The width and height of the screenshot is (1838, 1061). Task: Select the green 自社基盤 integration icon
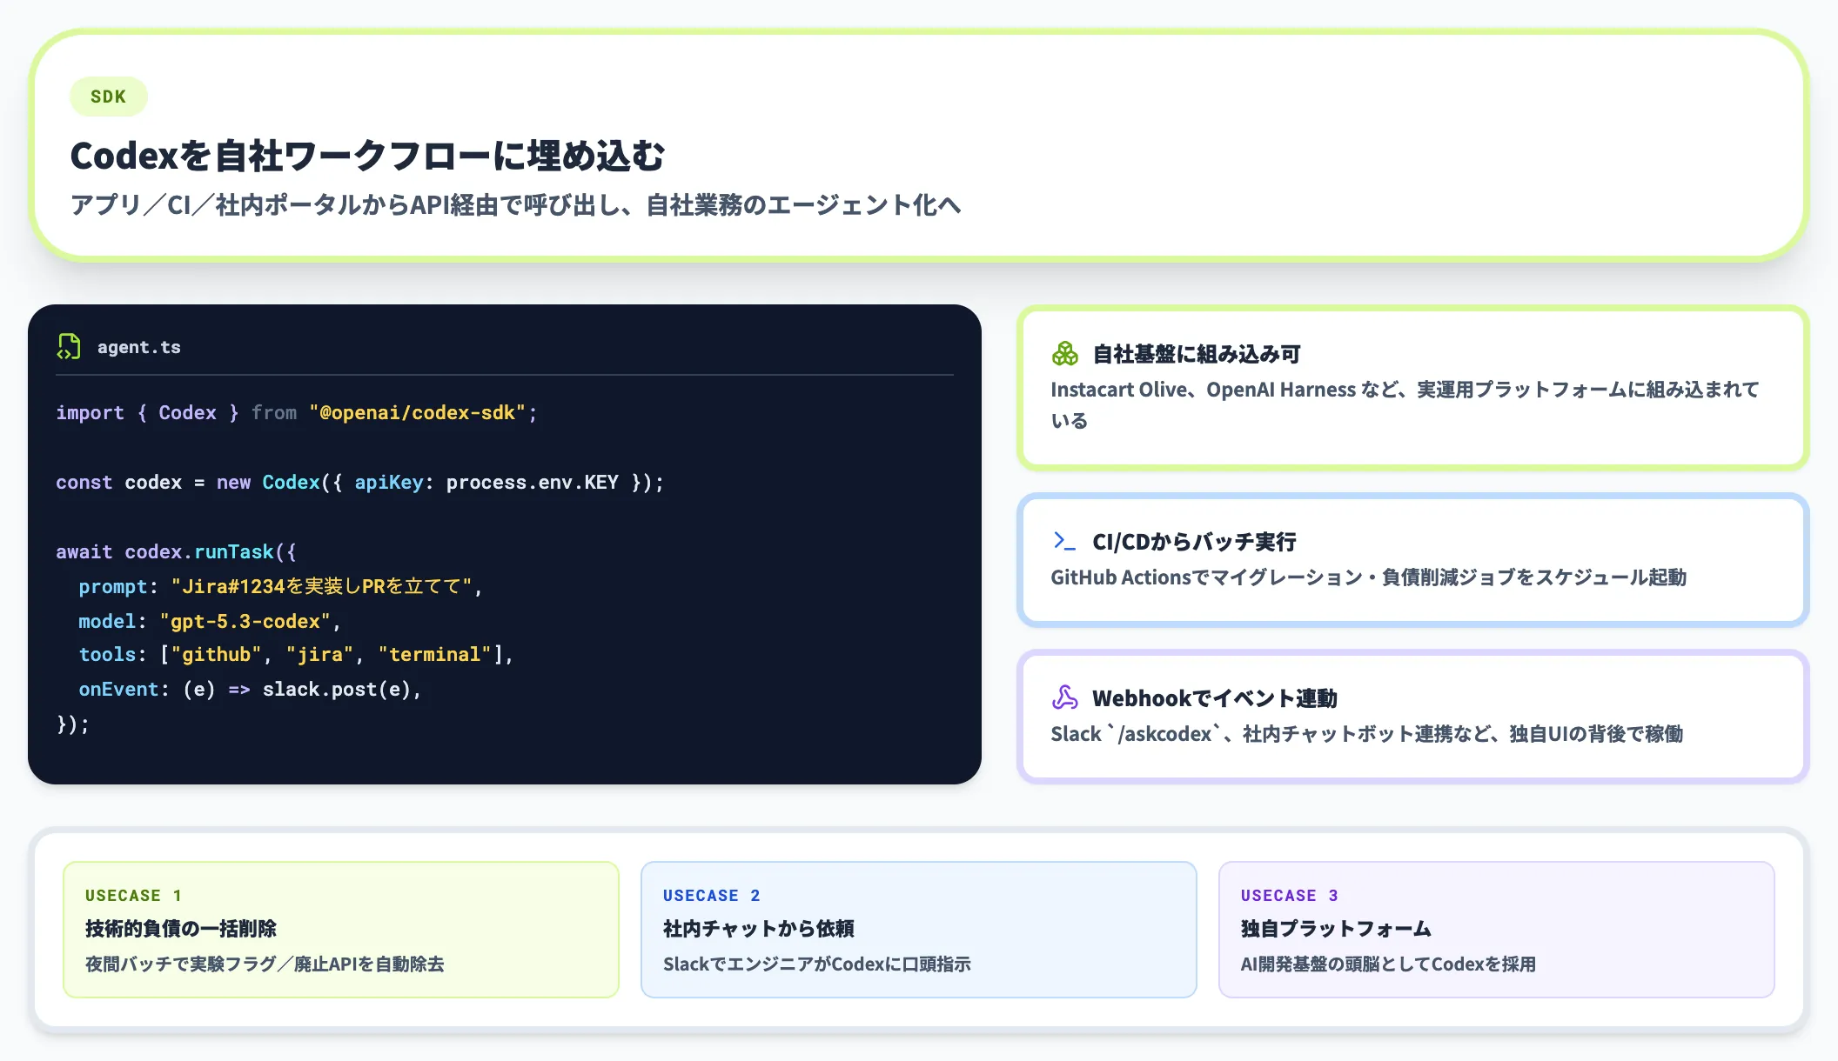[x=1064, y=353]
